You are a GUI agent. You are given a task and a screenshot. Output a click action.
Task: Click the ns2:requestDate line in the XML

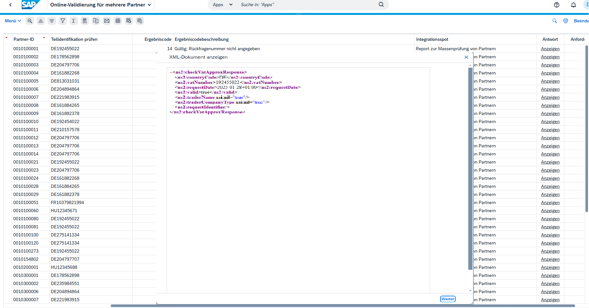[238, 87]
